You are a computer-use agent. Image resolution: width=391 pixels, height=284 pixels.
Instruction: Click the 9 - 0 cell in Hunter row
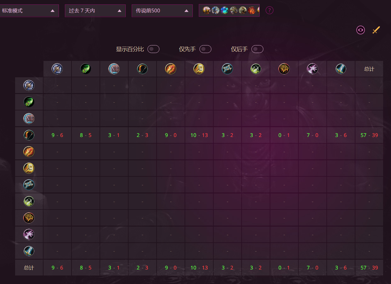[x=171, y=135]
